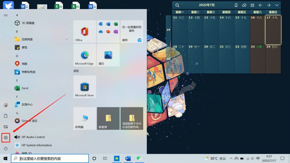
Task: Open Word from the taskbar
Action: click(x=128, y=158)
